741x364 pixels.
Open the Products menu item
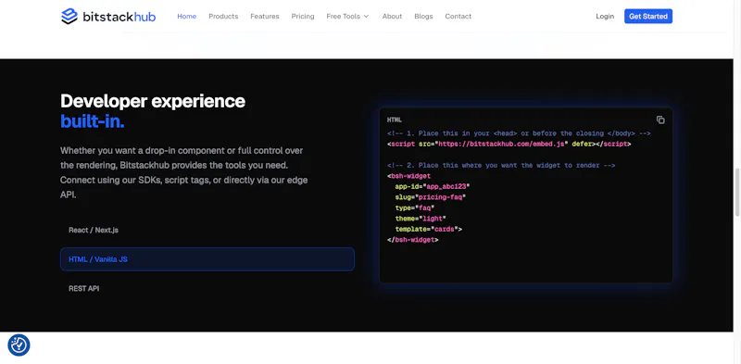(x=223, y=16)
